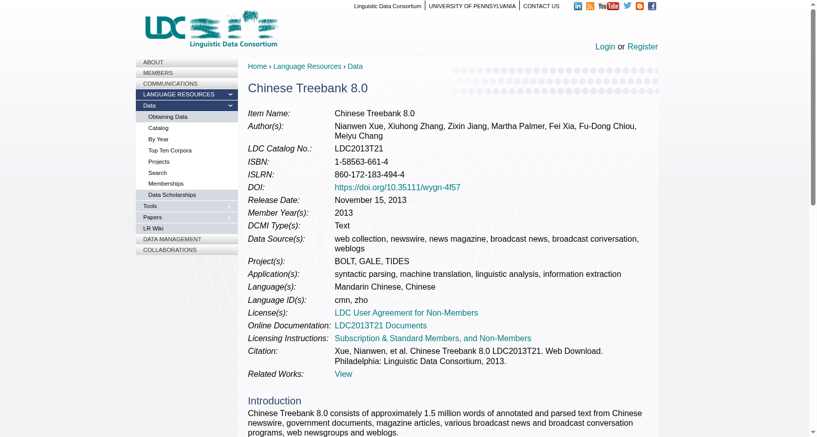Click projects value BOLT, GALE, TIDES
Screen dimensions: 817x437
coord(372,262)
